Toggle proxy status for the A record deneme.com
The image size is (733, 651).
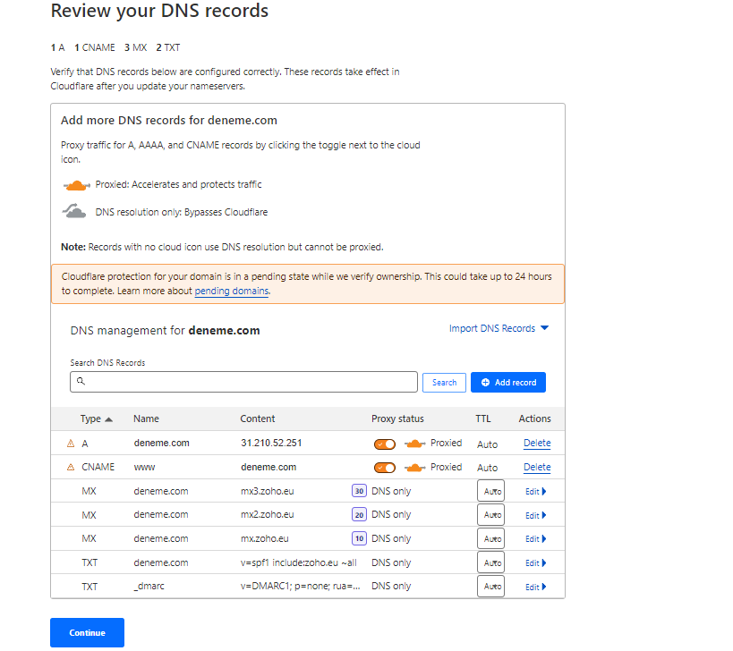click(x=384, y=444)
